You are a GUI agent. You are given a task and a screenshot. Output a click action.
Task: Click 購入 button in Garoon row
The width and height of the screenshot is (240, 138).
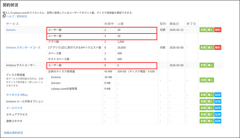210,30
